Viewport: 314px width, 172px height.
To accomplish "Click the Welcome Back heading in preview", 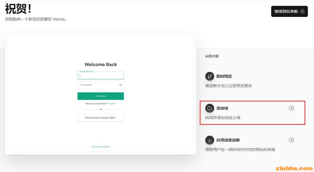I will point(100,65).
